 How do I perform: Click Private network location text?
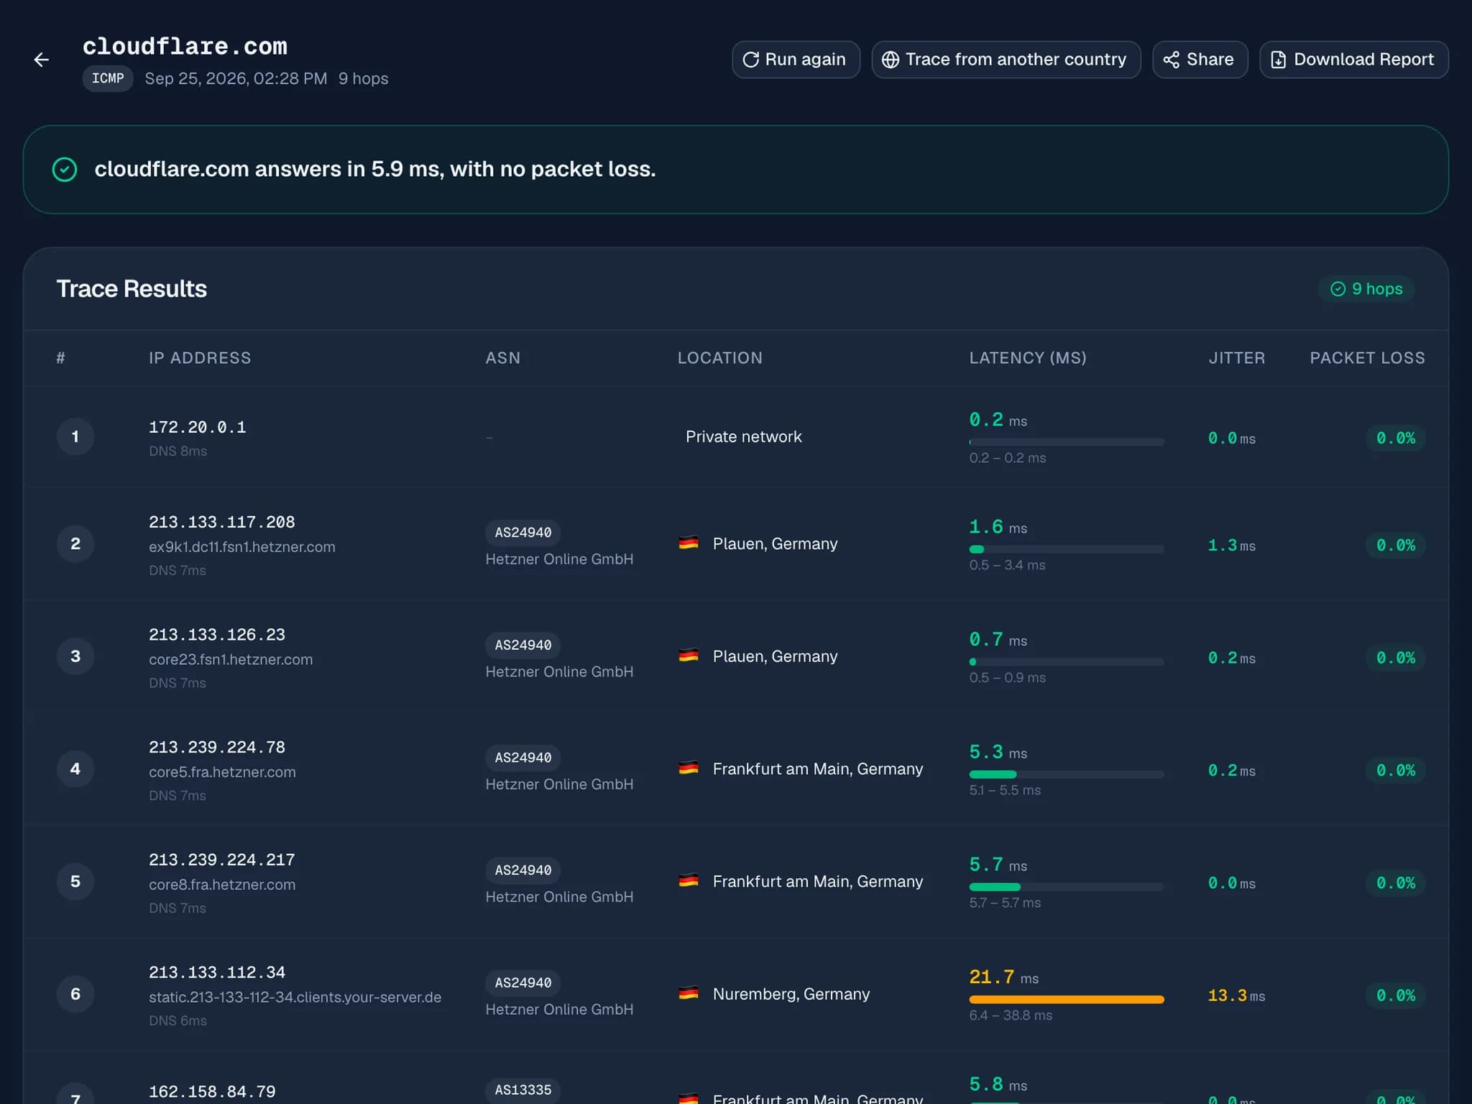744,437
